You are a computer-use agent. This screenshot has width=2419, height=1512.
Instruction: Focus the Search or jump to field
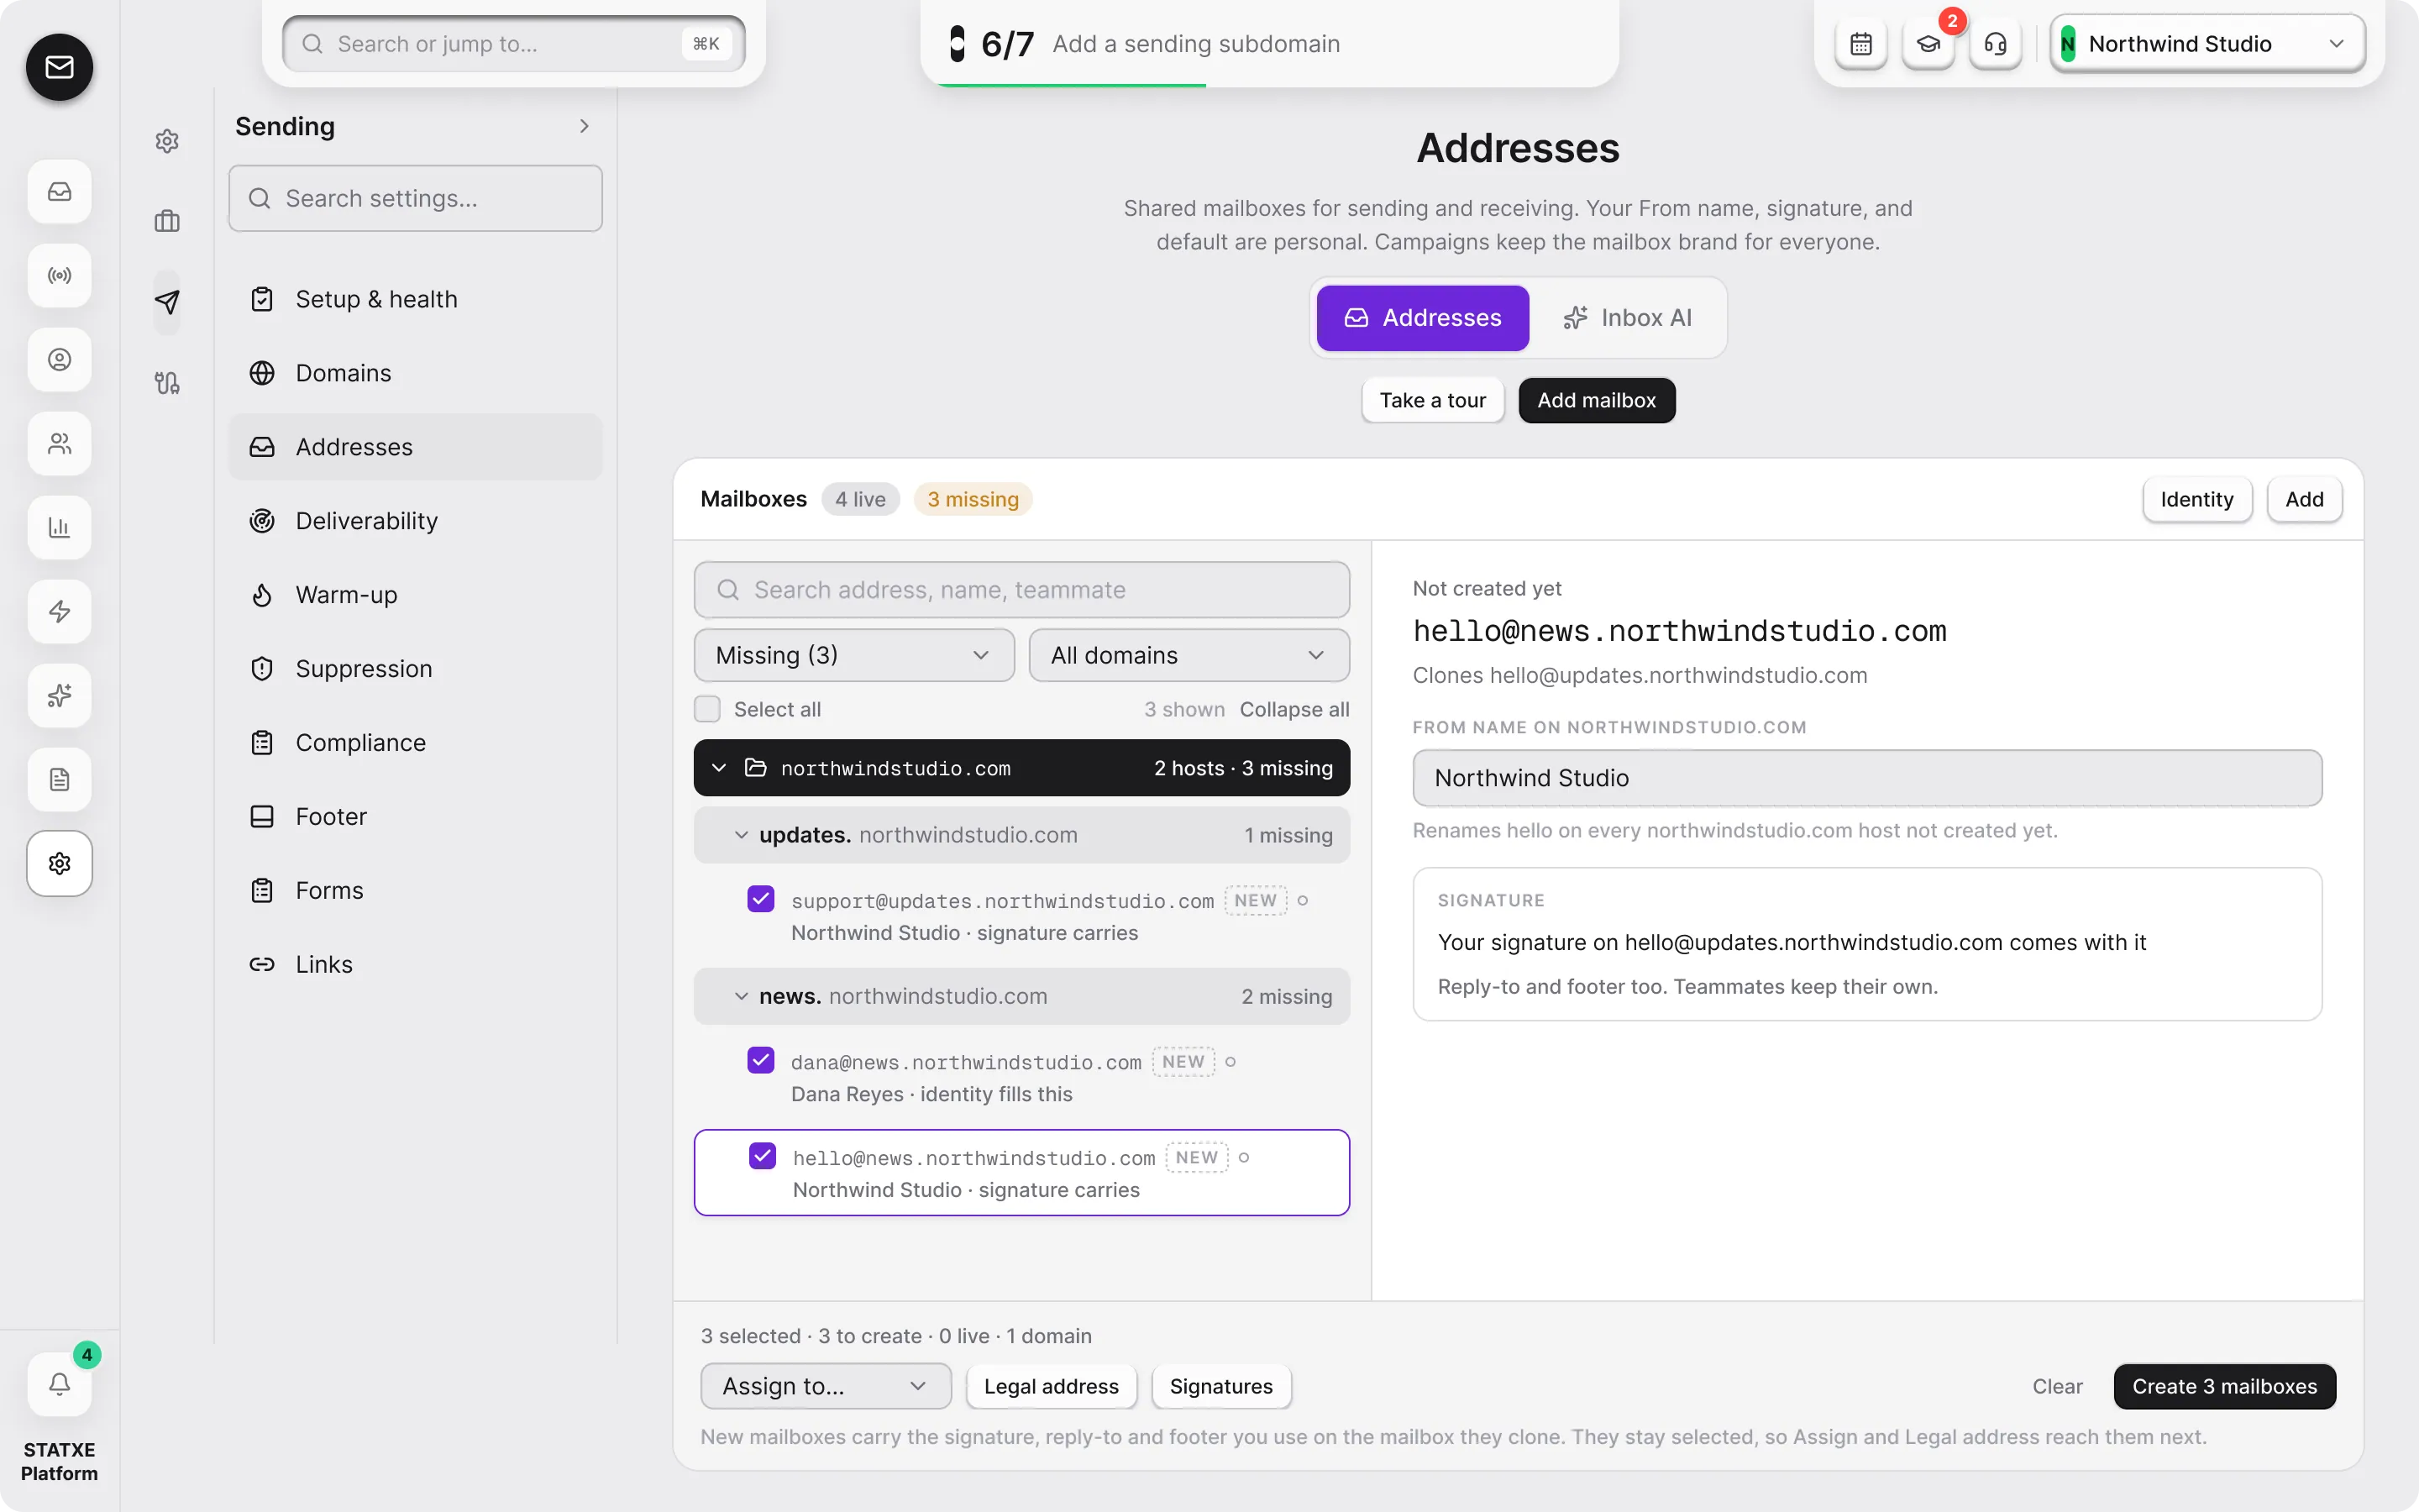coord(514,44)
